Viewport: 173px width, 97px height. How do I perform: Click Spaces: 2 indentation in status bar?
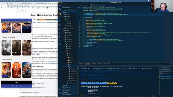[x=139, y=96]
